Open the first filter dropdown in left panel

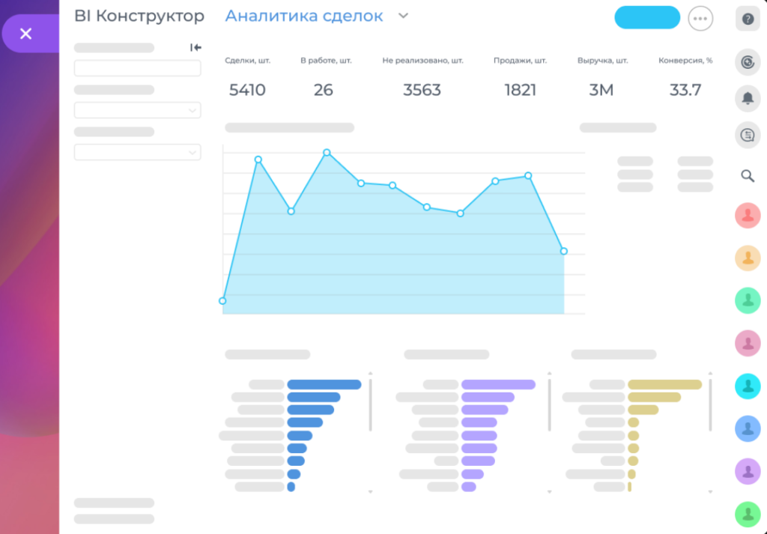click(x=138, y=110)
